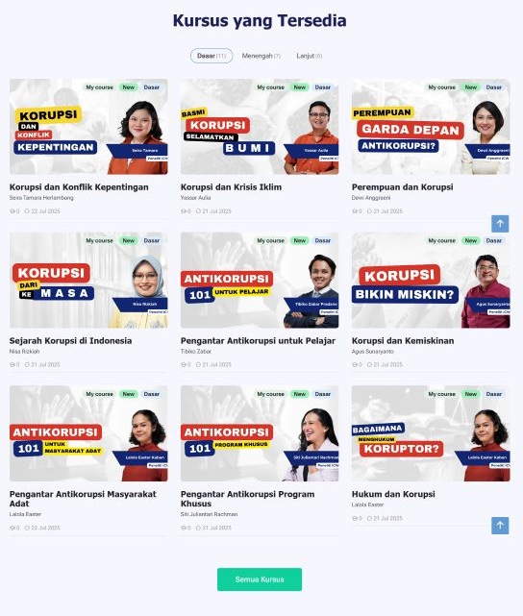Viewport: 523px width, 616px height.
Task: Open the Korupsi Bikin Miskin thumbnail
Action: coord(431,280)
